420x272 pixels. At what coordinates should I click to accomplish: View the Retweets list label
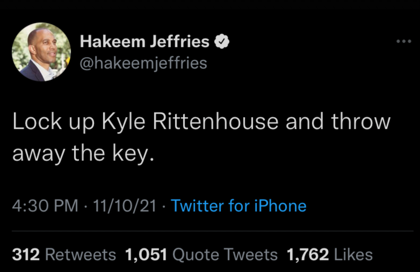pos(81,254)
